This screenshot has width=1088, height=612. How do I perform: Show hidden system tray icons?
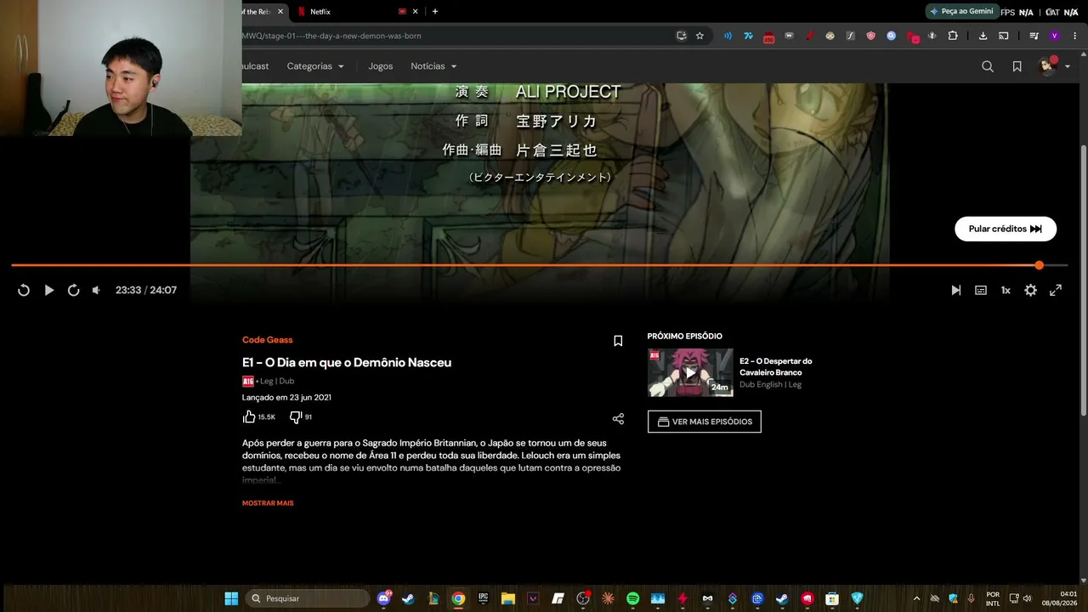(916, 598)
